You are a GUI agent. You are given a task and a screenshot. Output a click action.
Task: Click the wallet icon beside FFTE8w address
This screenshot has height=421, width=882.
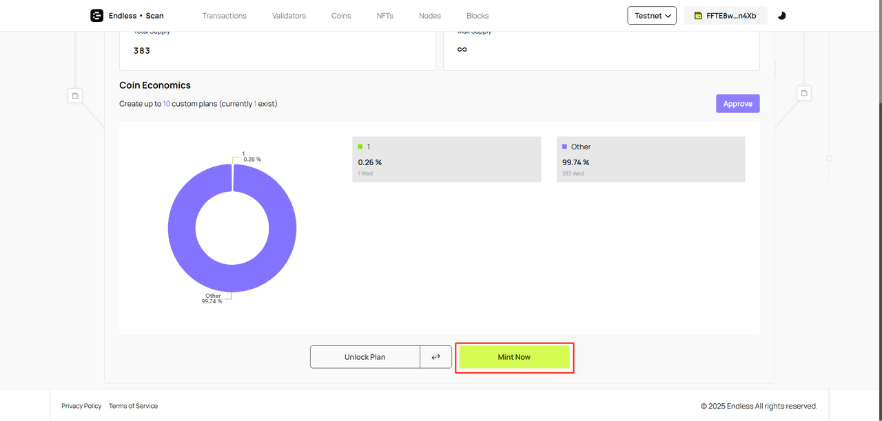[698, 16]
